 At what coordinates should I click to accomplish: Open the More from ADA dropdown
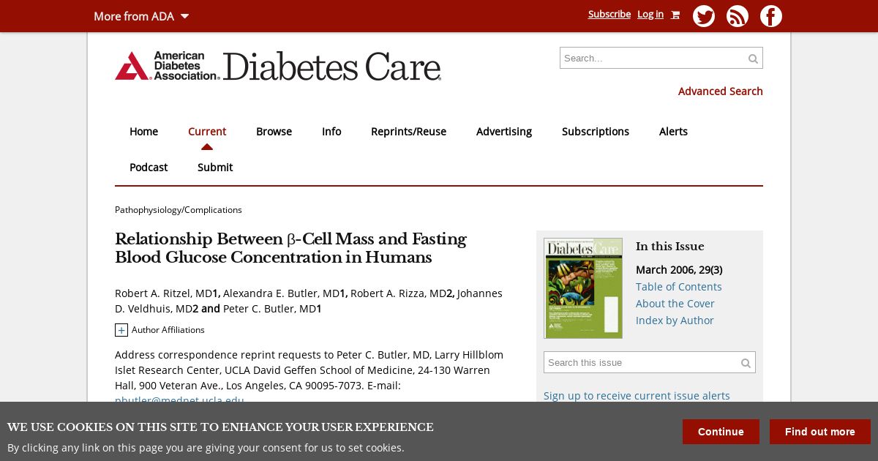point(141,16)
